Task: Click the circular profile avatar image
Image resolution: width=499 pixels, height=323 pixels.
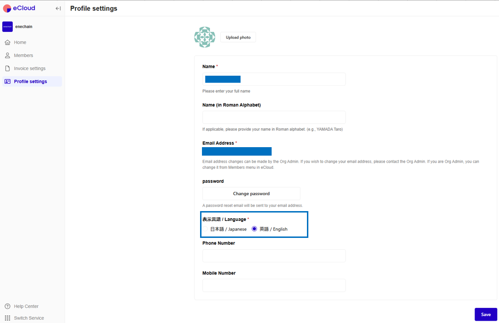Action: [204, 37]
